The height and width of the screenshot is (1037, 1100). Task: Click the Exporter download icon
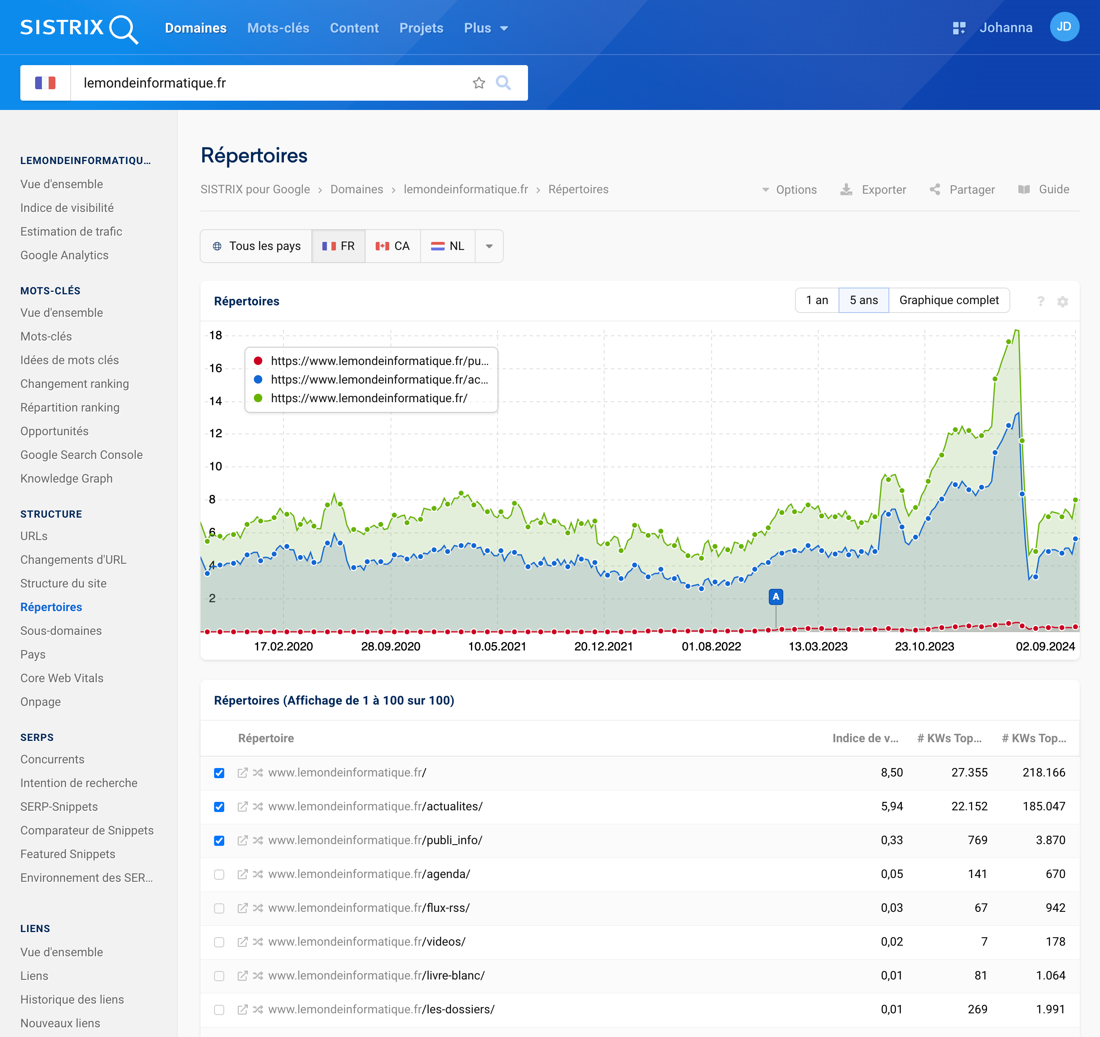pos(846,190)
